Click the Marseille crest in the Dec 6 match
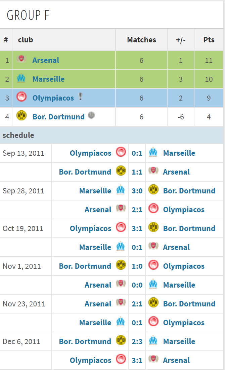The height and width of the screenshot is (370, 225). 153,340
